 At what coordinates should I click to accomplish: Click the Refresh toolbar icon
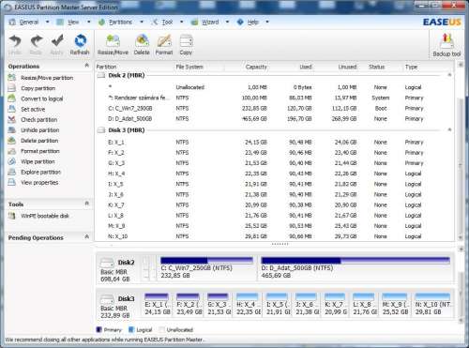[x=80, y=41]
